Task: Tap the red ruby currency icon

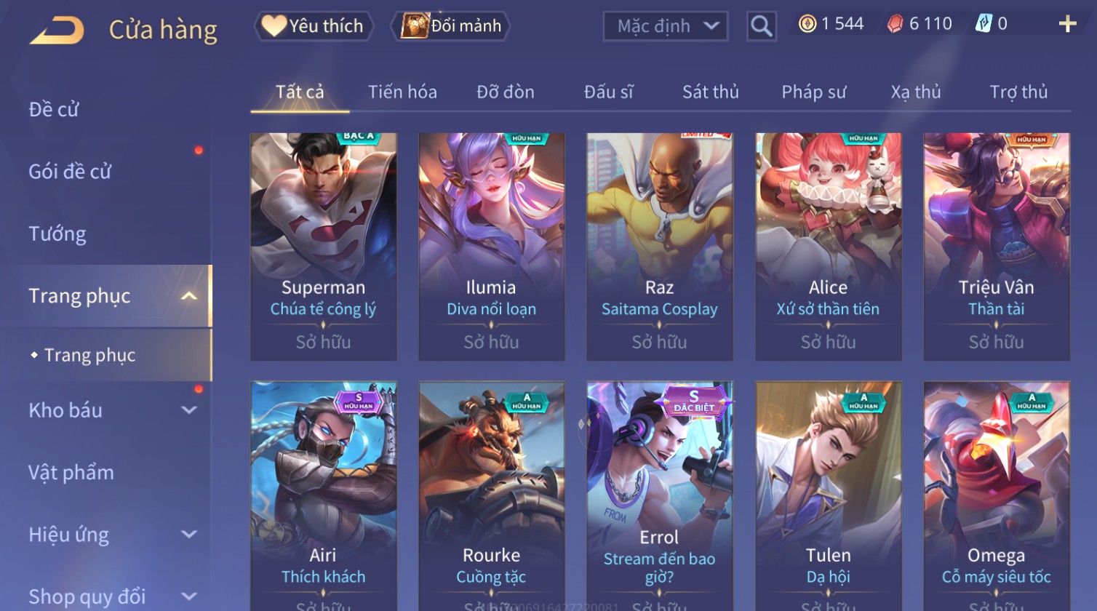Action: point(895,24)
